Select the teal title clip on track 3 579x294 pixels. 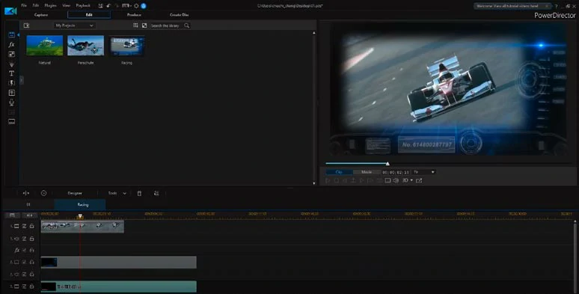point(118,287)
